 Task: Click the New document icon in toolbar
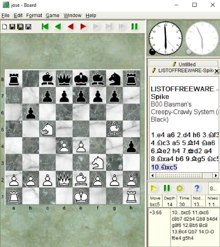click(4, 27)
